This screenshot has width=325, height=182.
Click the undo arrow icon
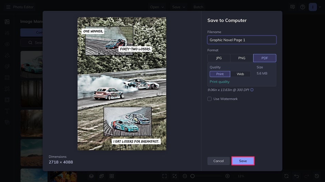click(x=297, y=176)
